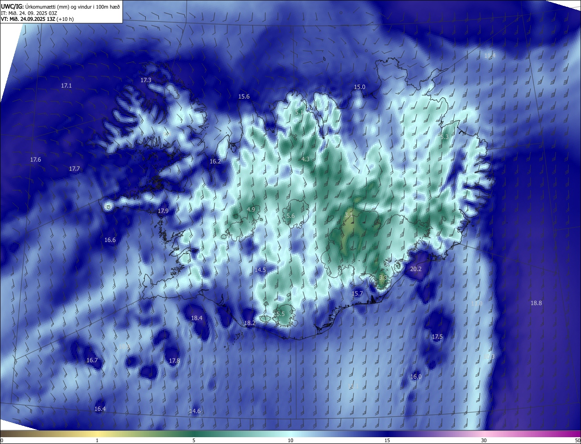Select the 17.1 value label on the map
The width and height of the screenshot is (581, 444).
click(x=66, y=85)
